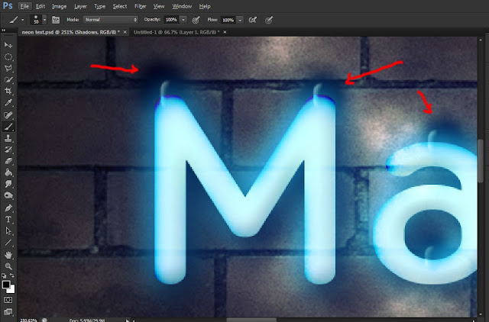Select the Zoom tool
Image resolution: width=489 pixels, height=322 pixels.
tap(8, 266)
